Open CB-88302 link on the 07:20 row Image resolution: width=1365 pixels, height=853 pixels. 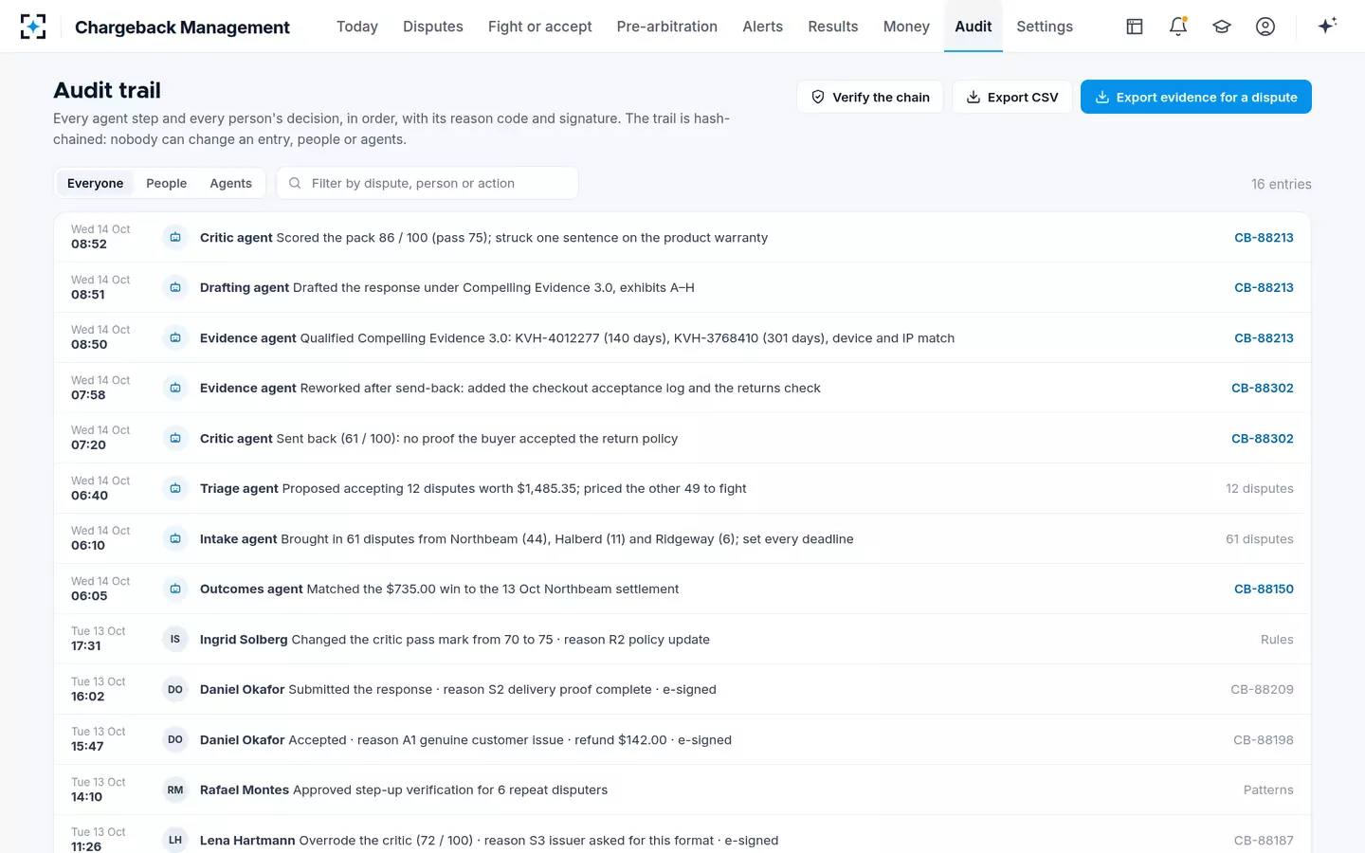click(x=1263, y=438)
